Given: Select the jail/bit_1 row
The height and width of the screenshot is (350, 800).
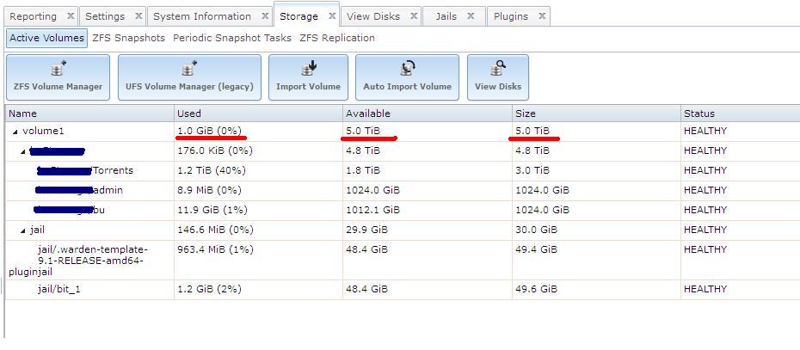Looking at the screenshot, I should click(59, 289).
